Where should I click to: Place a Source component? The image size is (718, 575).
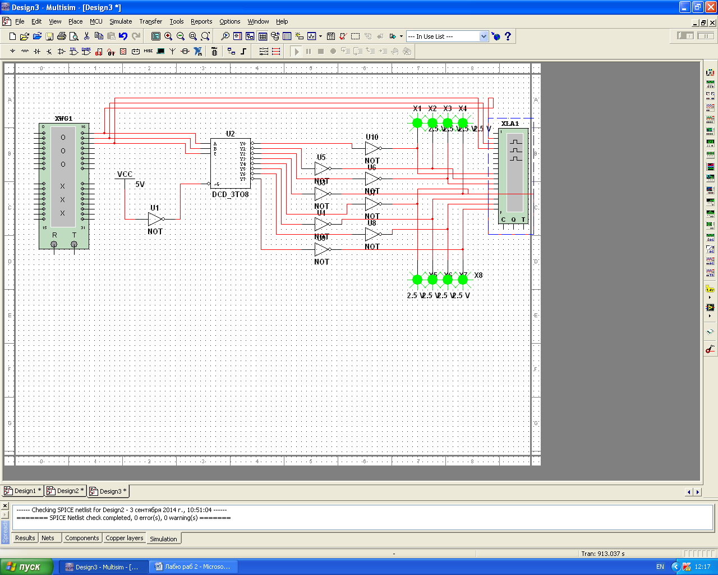coord(12,51)
